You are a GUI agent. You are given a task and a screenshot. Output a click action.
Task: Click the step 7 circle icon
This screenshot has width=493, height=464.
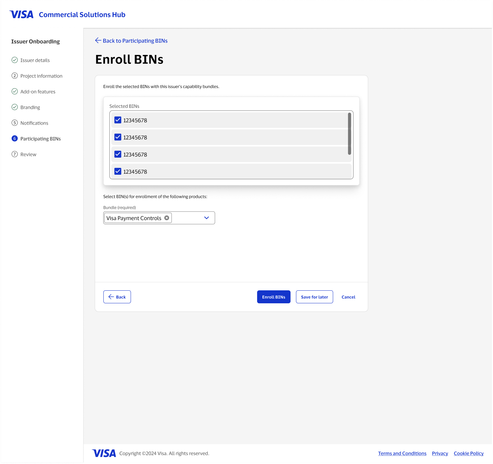(x=15, y=154)
